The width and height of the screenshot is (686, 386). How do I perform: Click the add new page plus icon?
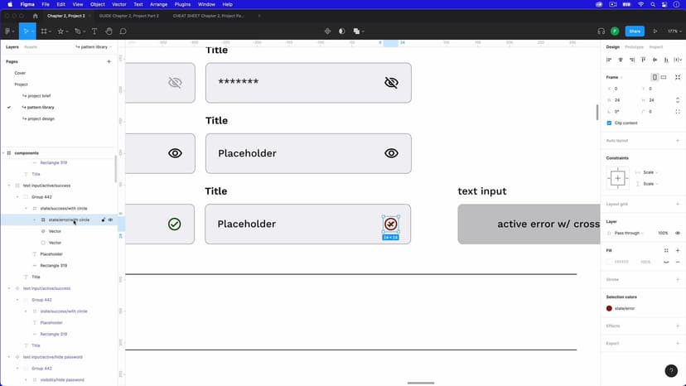coord(109,61)
